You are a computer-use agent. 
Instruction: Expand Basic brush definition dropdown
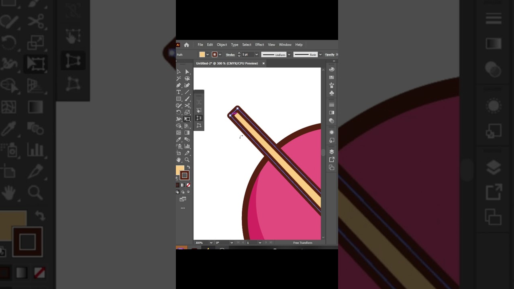click(x=320, y=55)
